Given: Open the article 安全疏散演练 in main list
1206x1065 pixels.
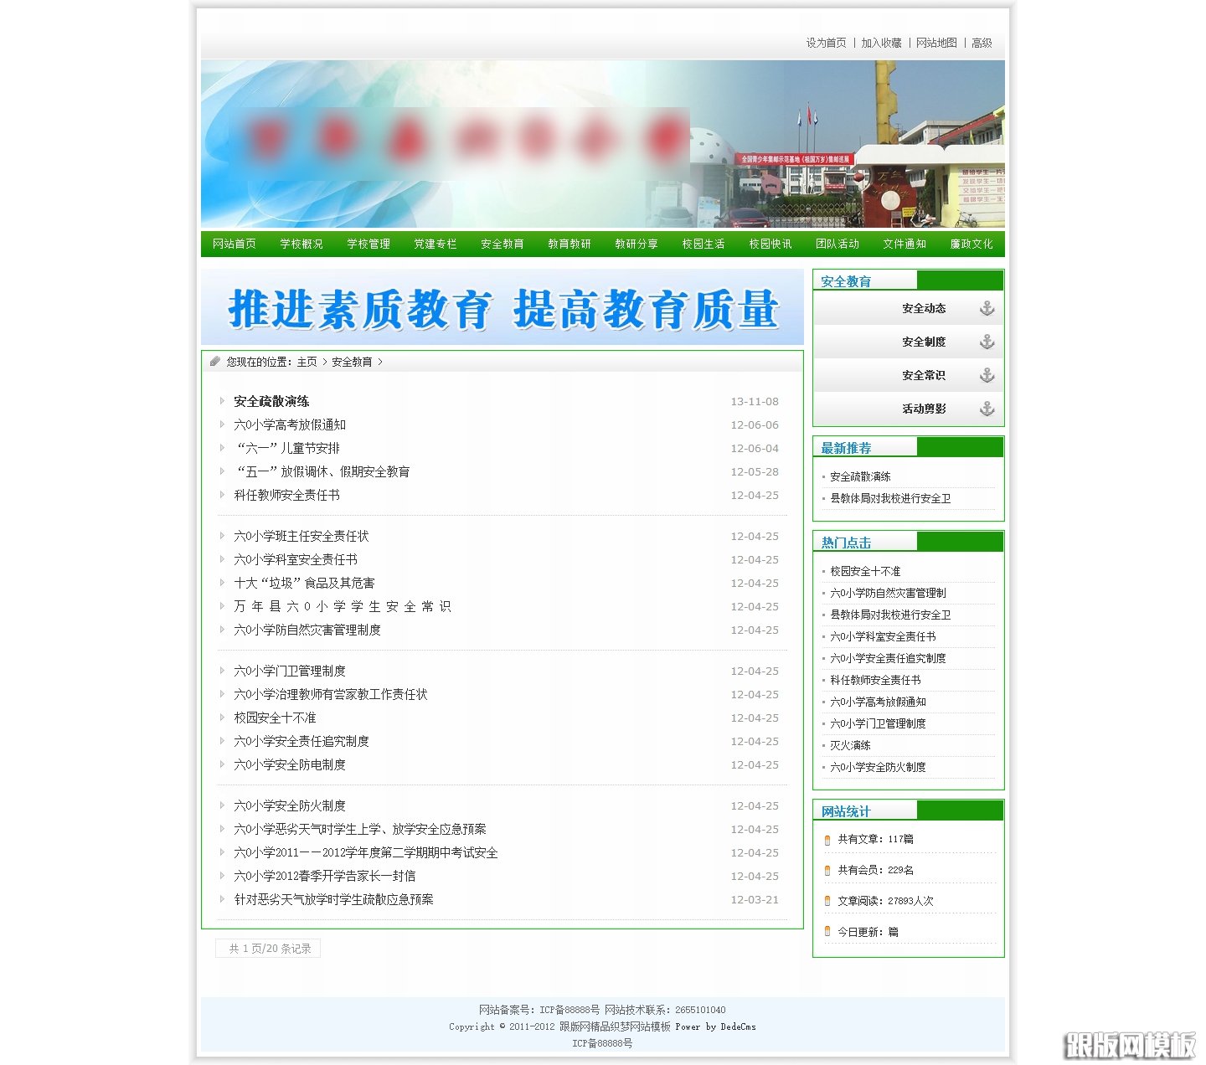Looking at the screenshot, I should (x=271, y=401).
